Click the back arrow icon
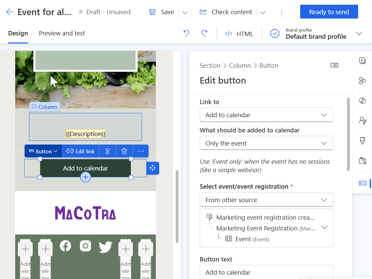 10,12
